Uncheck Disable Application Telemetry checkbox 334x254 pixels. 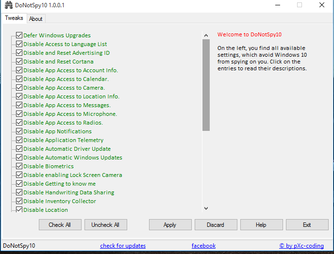(x=19, y=140)
